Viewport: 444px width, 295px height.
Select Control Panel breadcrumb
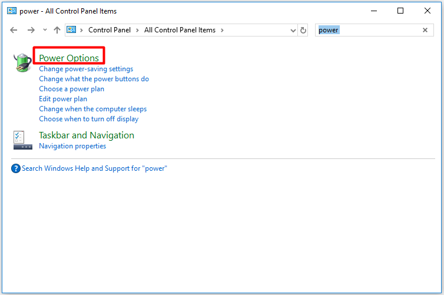click(110, 30)
